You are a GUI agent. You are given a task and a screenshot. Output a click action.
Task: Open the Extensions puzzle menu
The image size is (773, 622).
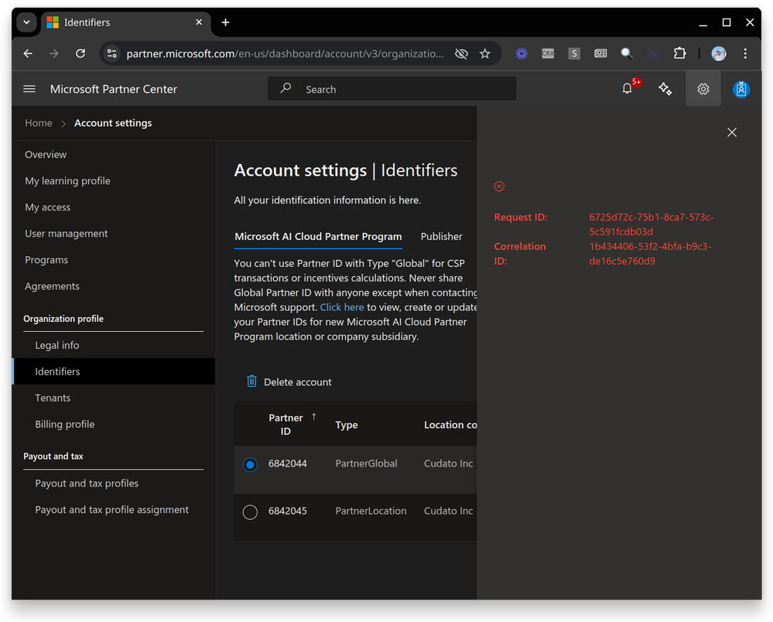[x=680, y=53]
